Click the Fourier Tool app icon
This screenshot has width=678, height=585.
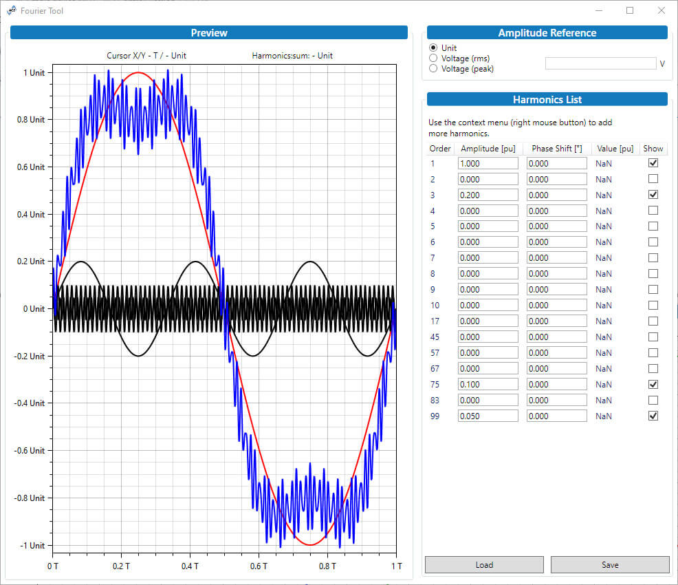click(11, 10)
